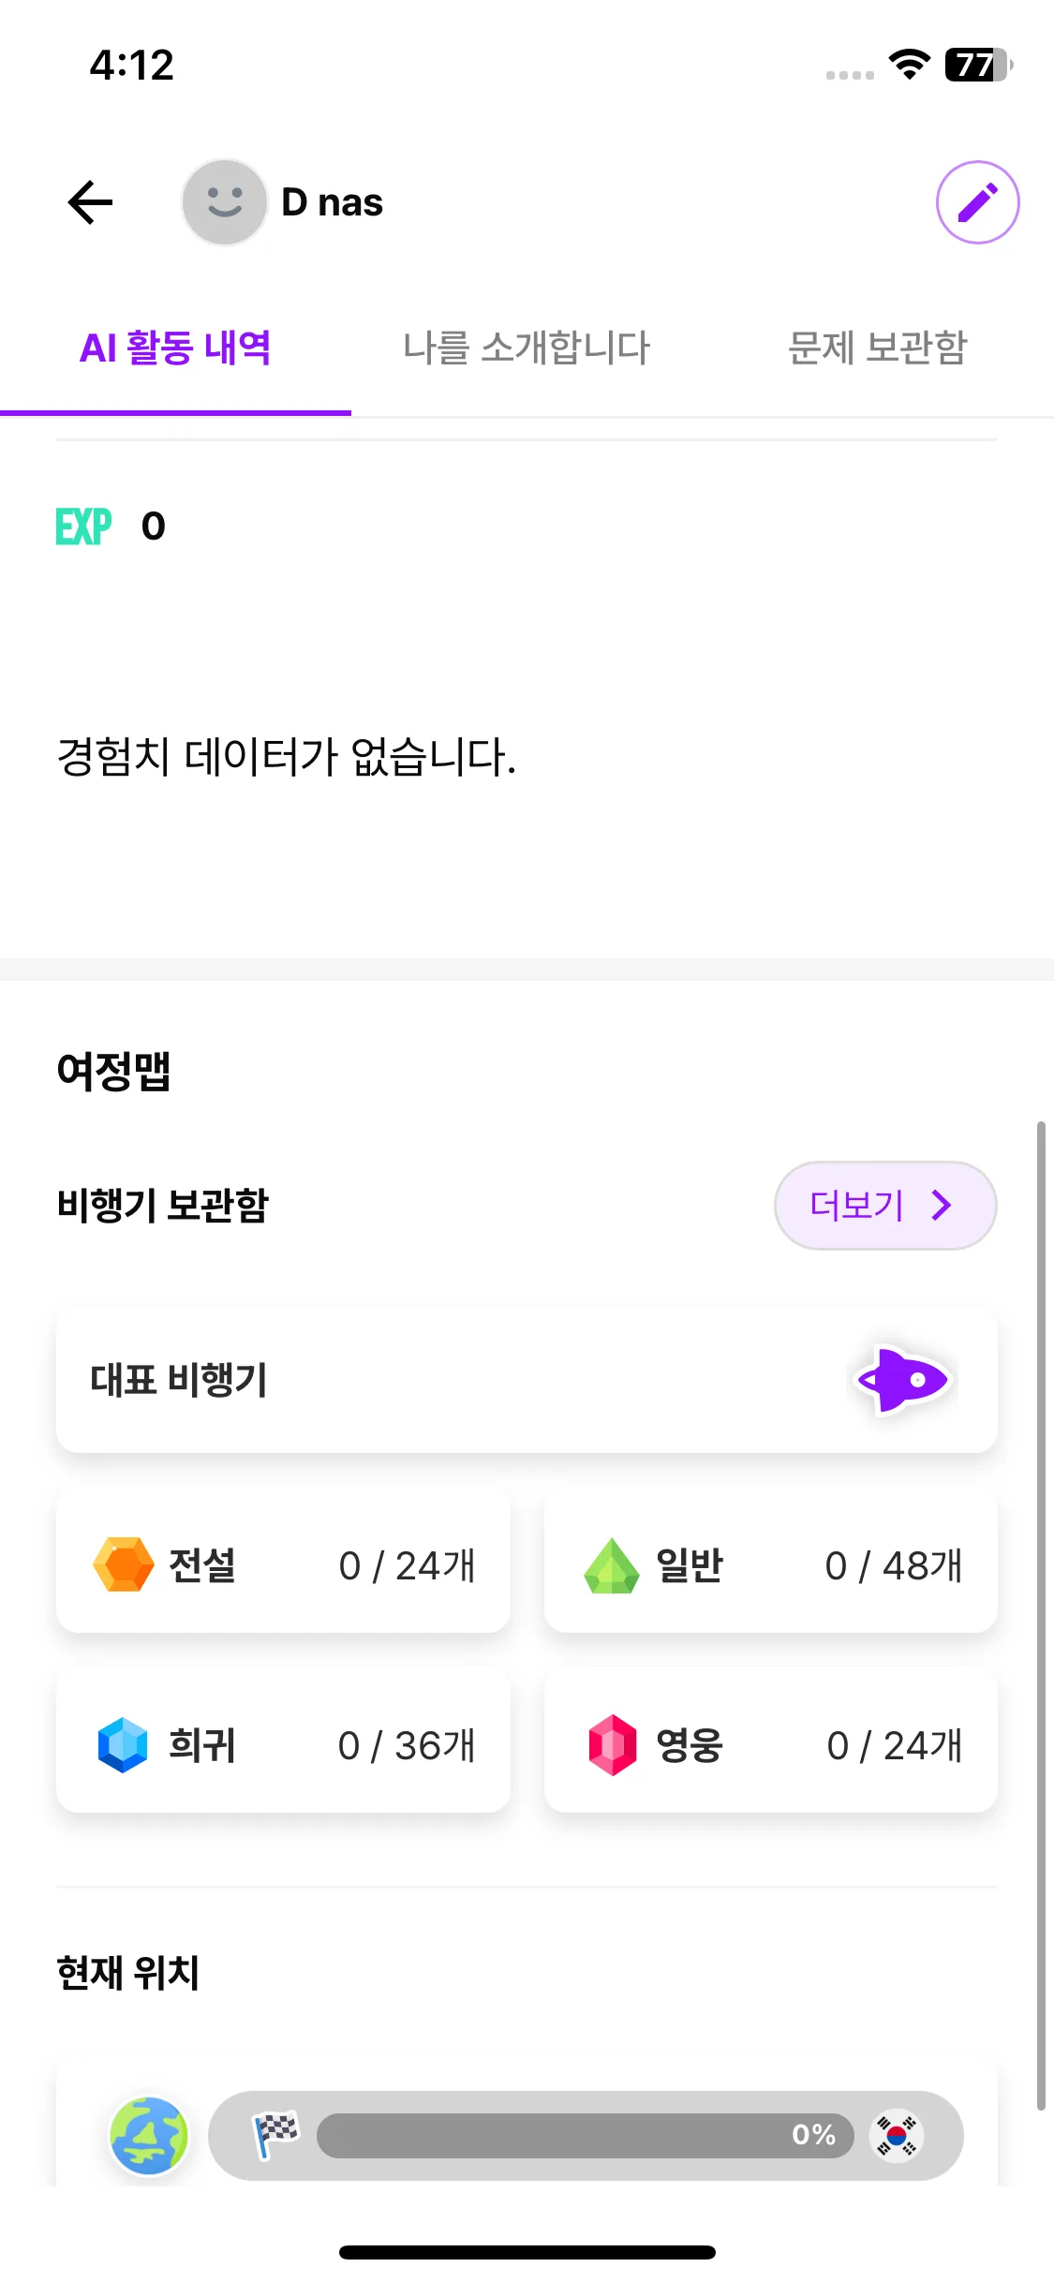This screenshot has height=2282, width=1054.
Task: Tap the blue 희귀 gem icon
Action: click(x=123, y=1744)
